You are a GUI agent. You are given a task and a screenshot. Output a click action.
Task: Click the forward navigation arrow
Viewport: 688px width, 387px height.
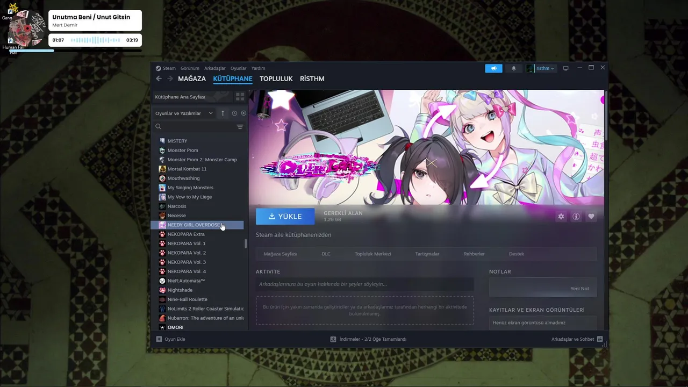coord(170,78)
